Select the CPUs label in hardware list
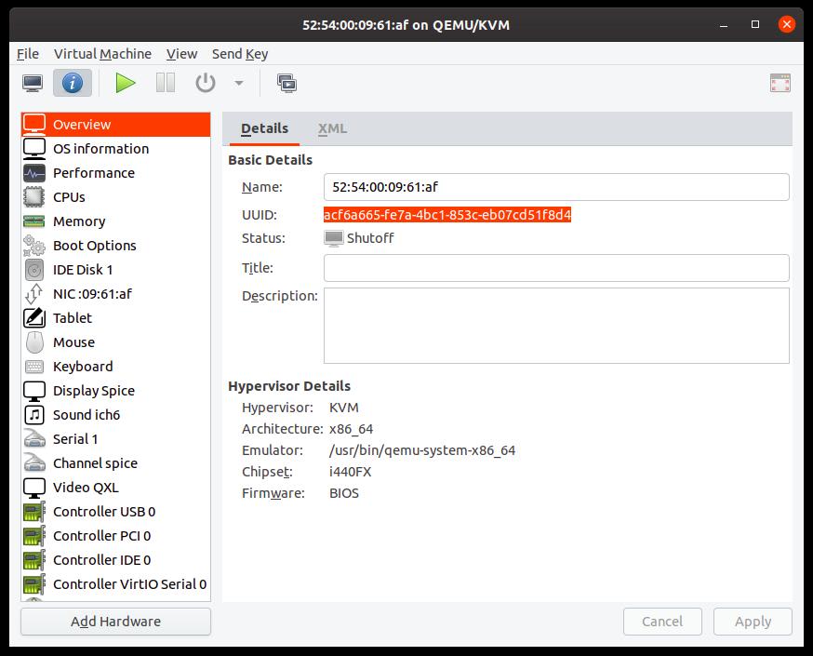 pyautogui.click(x=69, y=197)
